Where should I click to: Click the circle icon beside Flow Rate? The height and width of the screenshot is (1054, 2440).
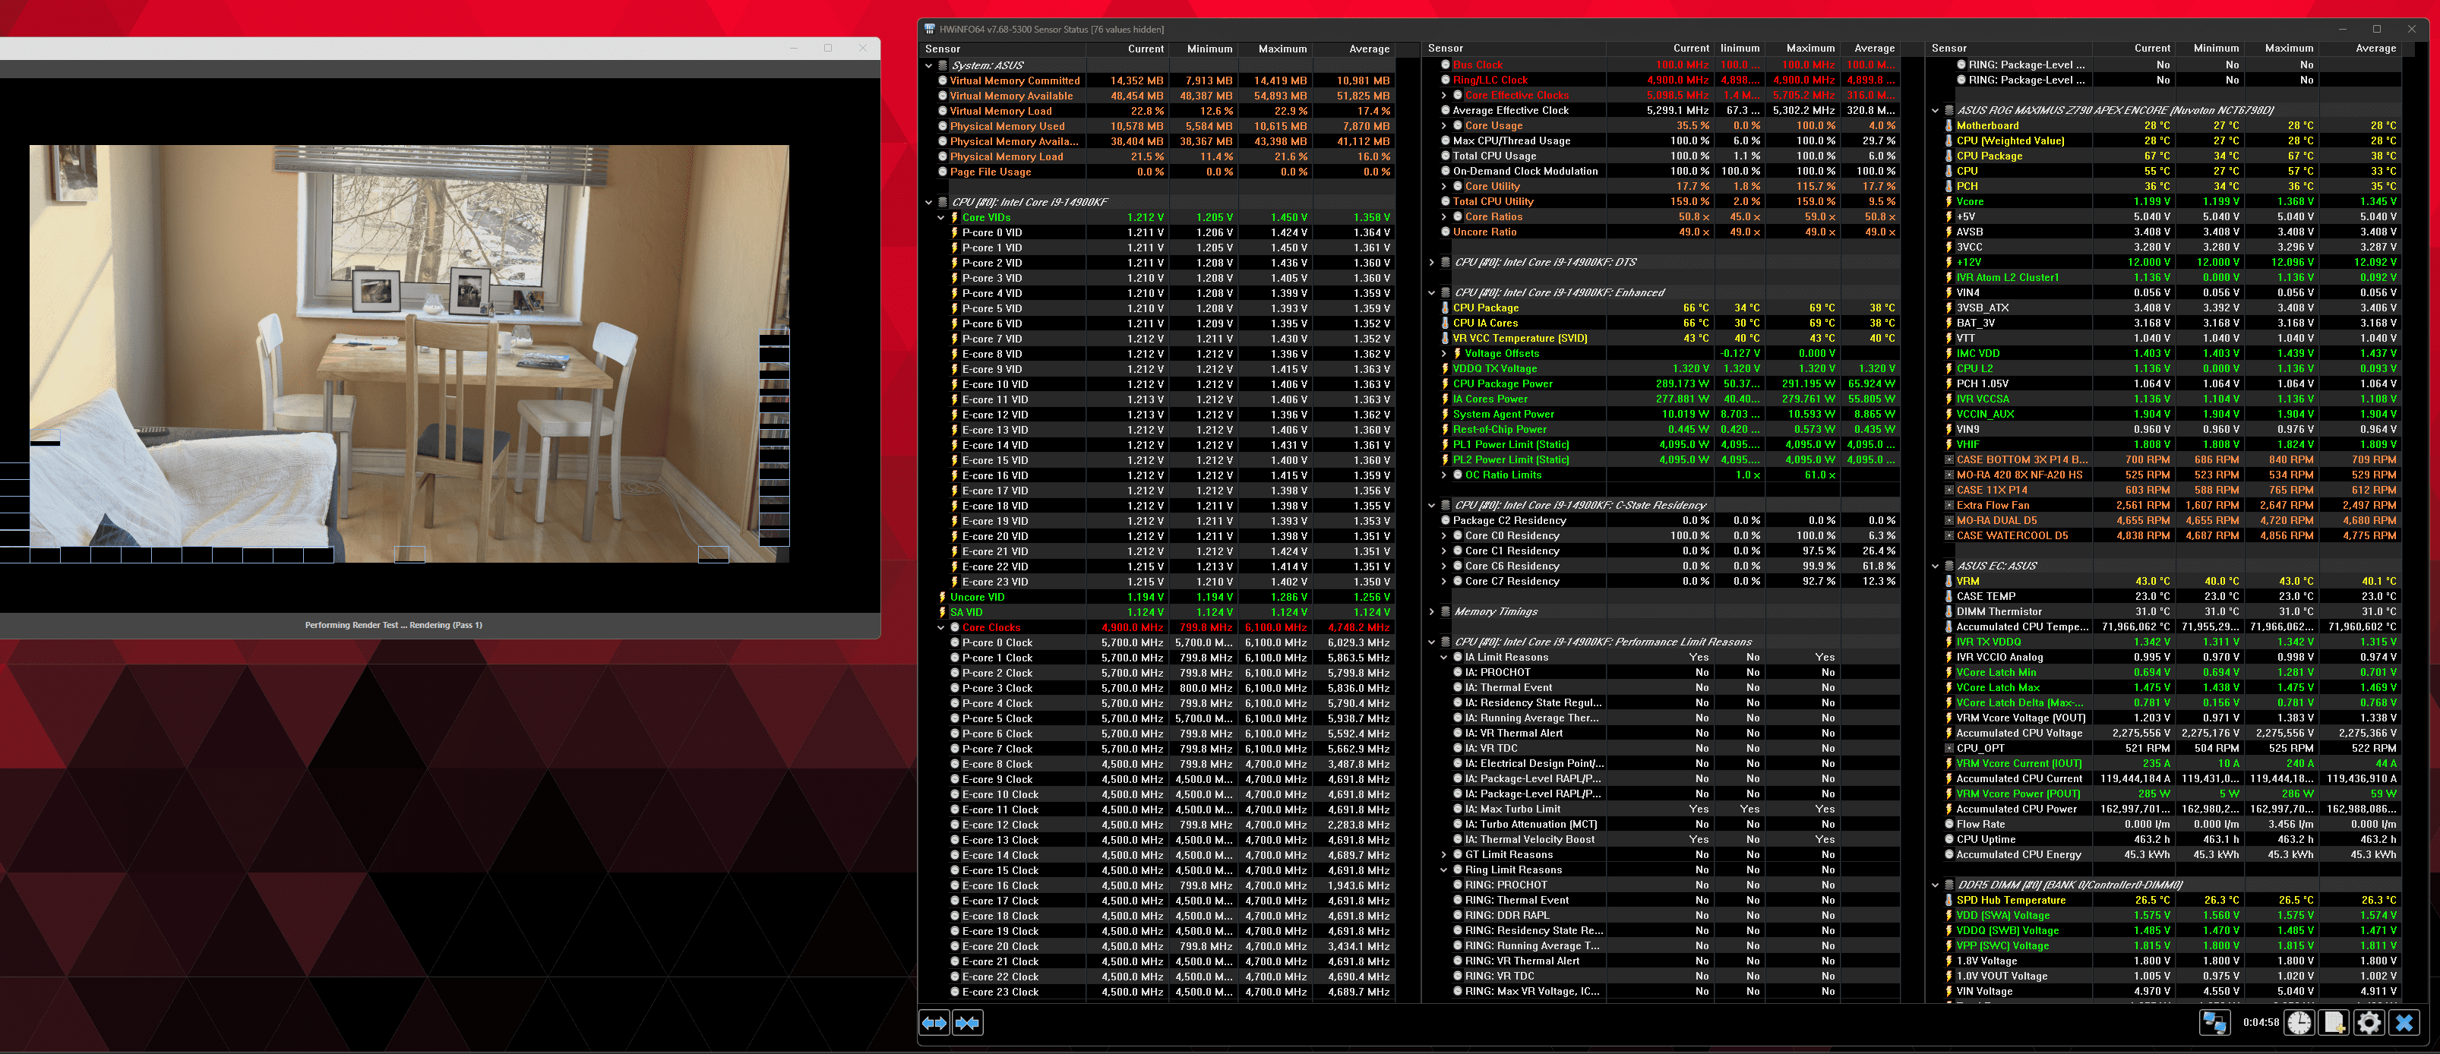[1949, 825]
